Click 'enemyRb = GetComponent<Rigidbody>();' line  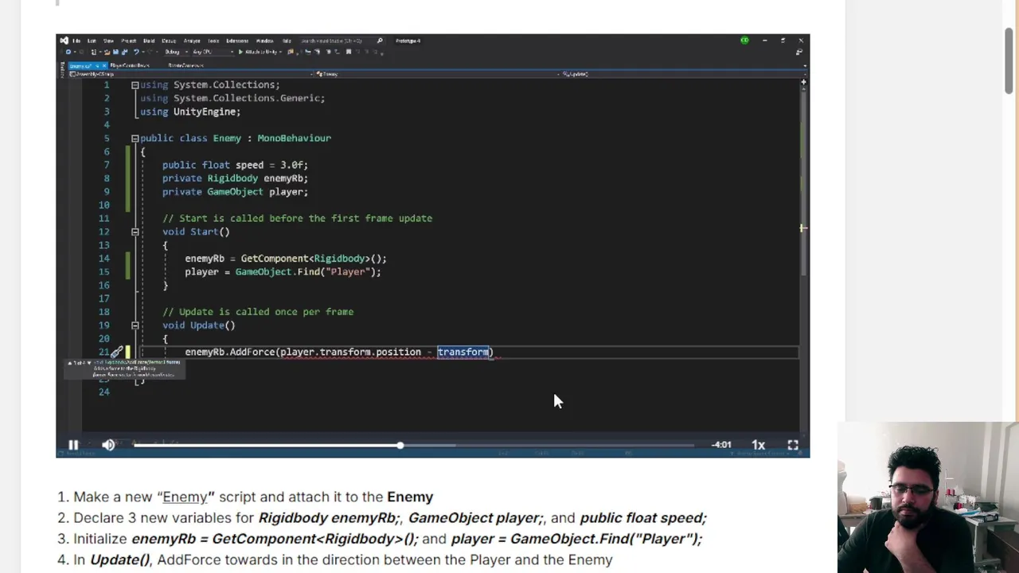(x=286, y=259)
